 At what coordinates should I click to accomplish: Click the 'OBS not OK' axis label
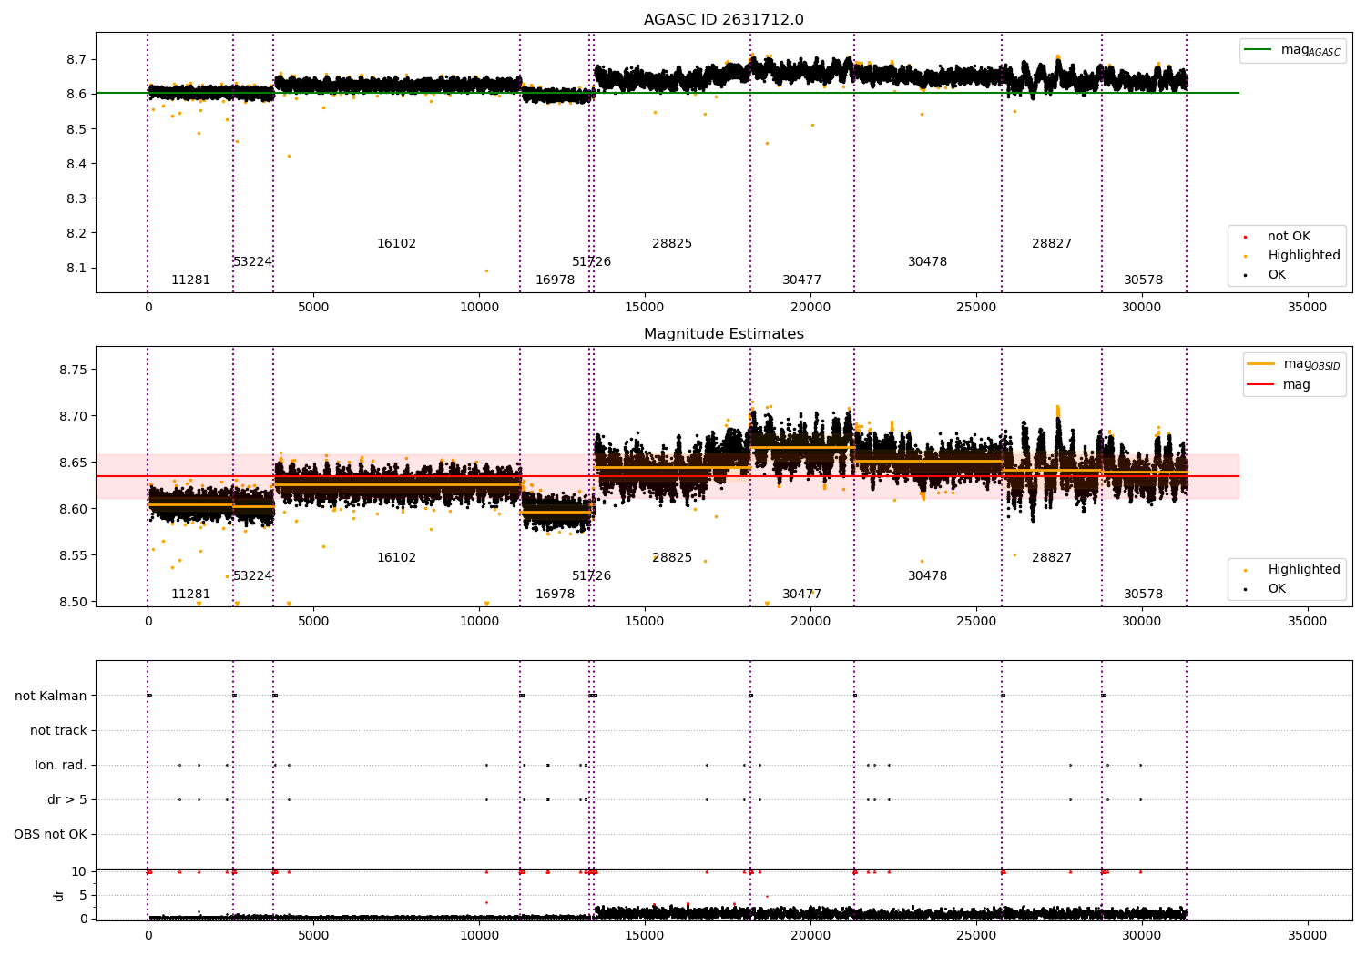pyautogui.click(x=51, y=834)
